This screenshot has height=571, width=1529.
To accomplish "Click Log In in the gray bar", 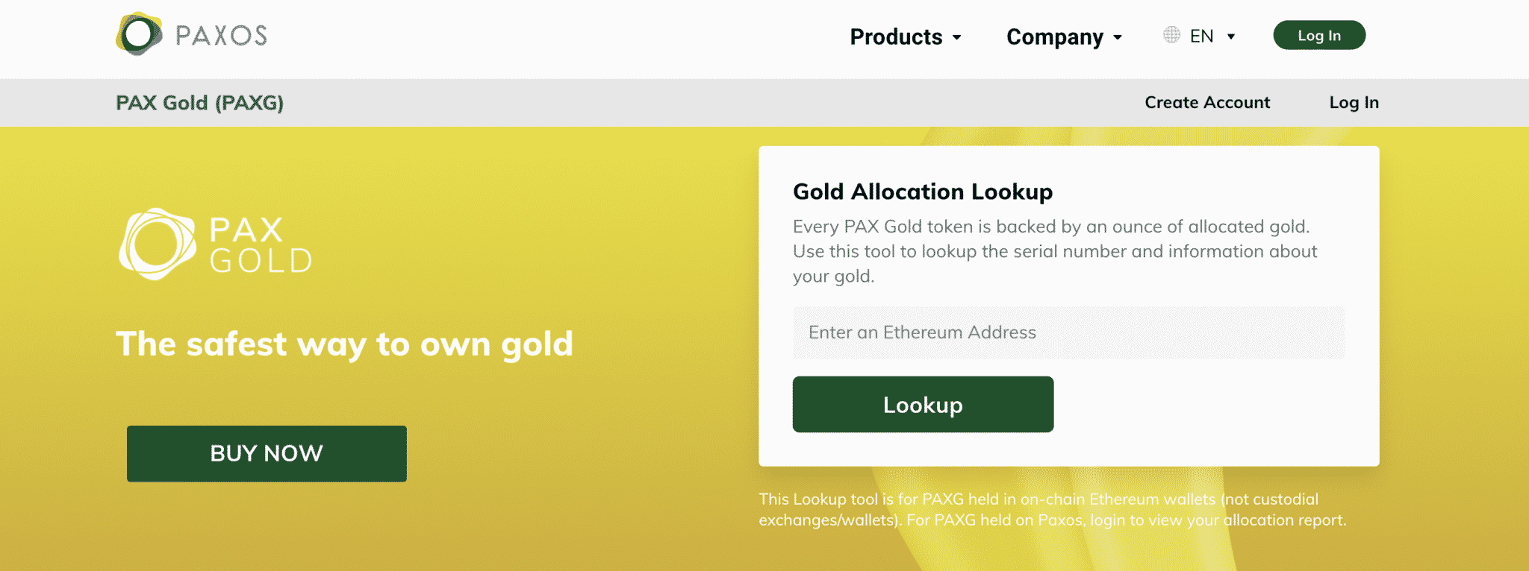I will [1354, 102].
